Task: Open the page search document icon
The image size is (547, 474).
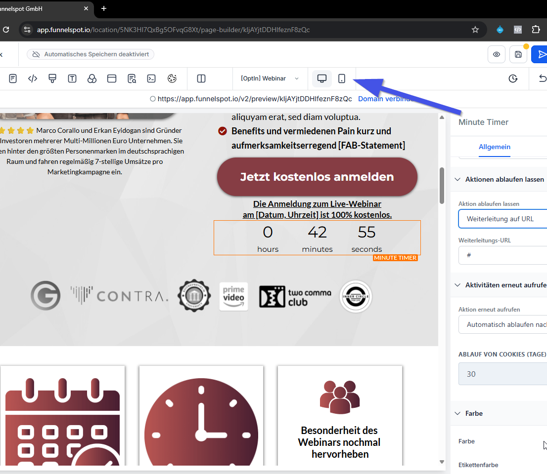Action: [x=132, y=79]
